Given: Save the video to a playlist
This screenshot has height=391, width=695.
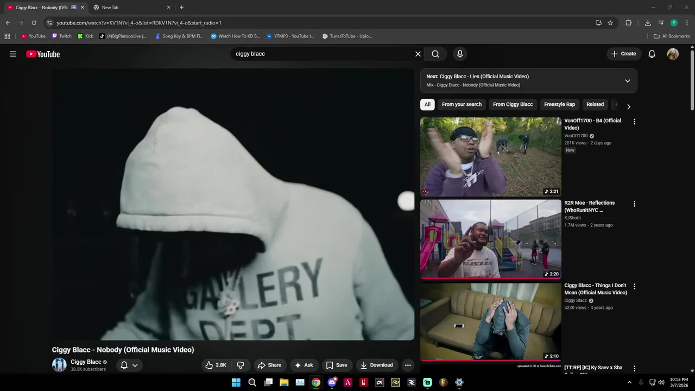Looking at the screenshot, I should click(337, 365).
